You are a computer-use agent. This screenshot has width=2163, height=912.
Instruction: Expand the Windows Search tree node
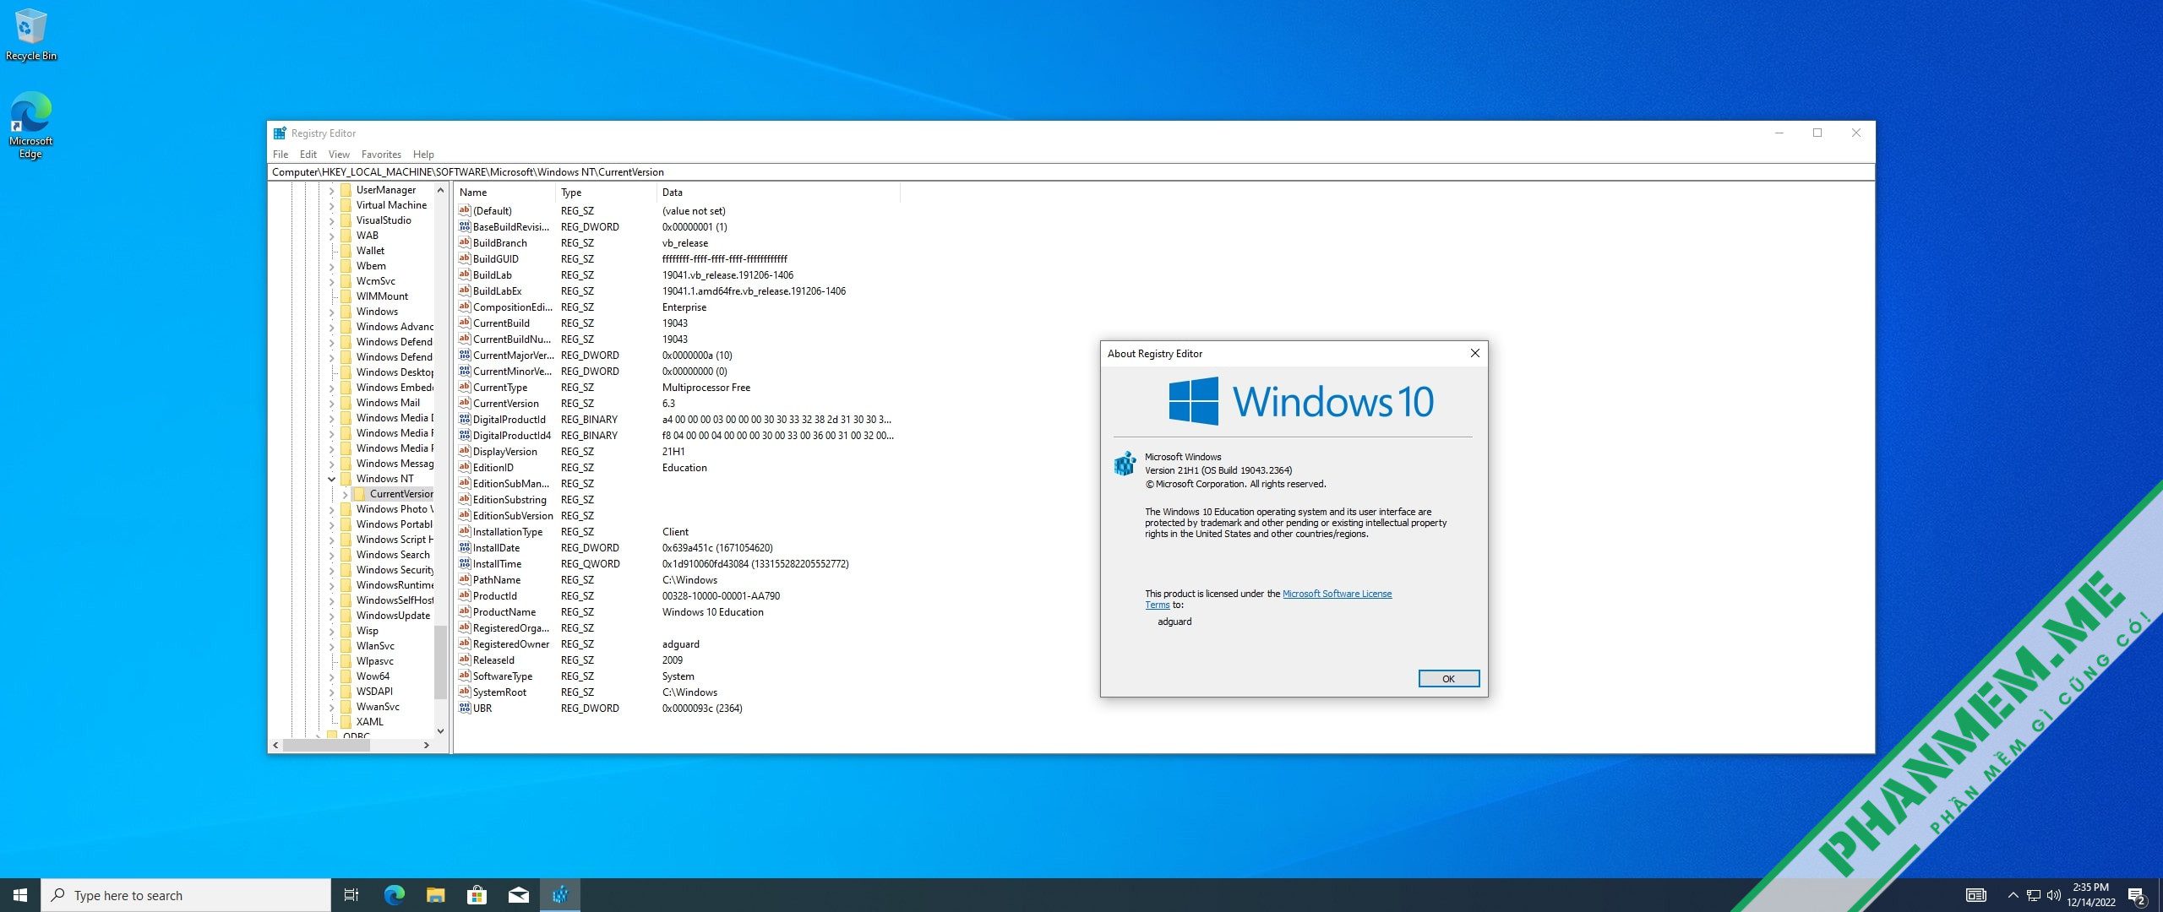[332, 555]
